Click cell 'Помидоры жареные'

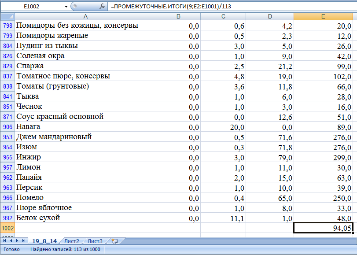point(85,36)
